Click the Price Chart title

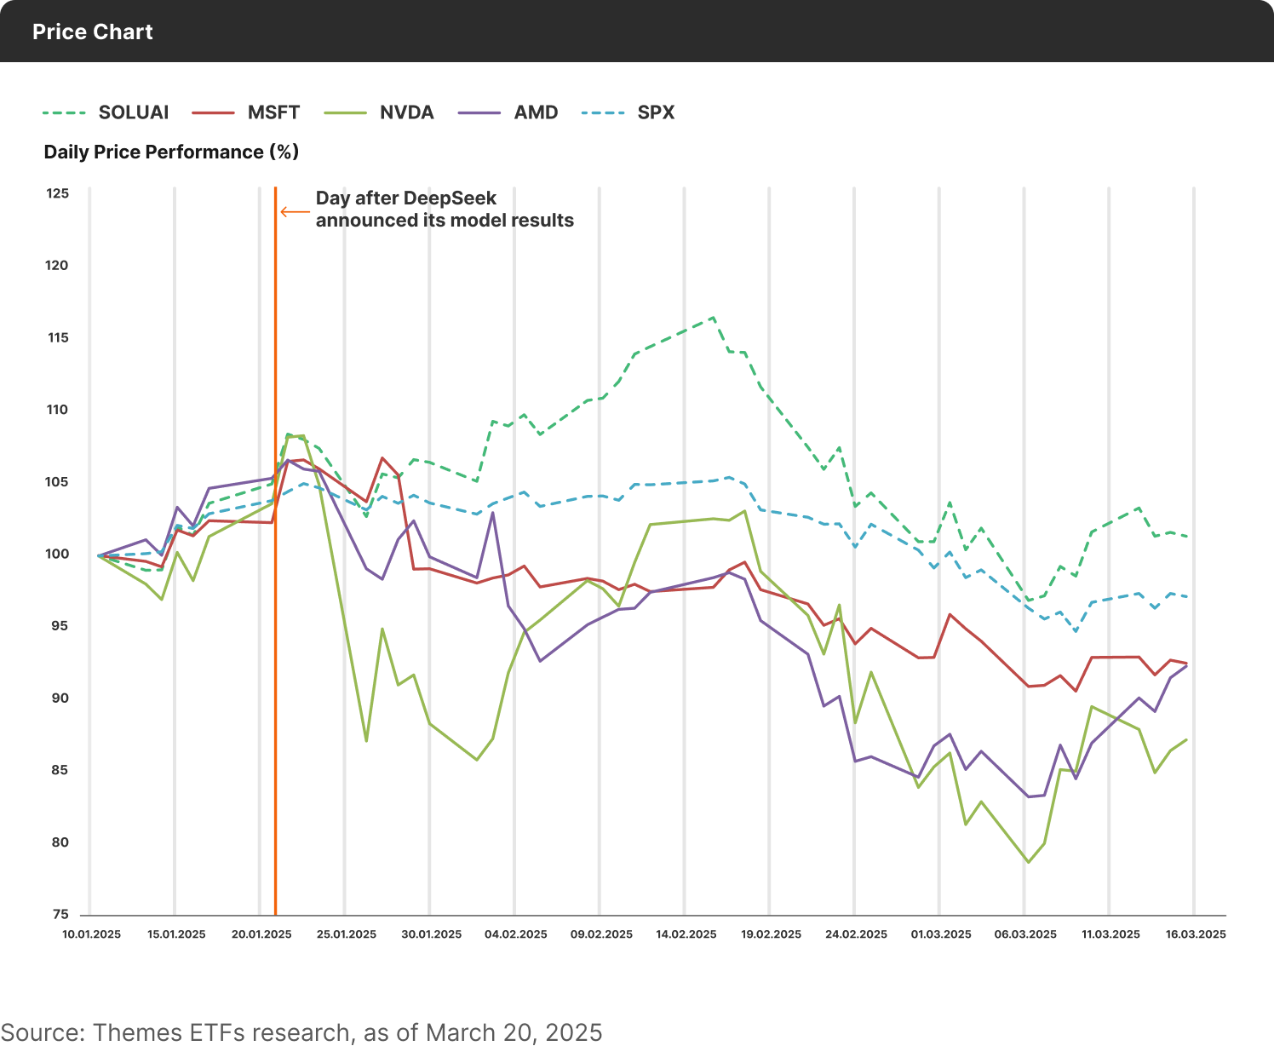[93, 32]
